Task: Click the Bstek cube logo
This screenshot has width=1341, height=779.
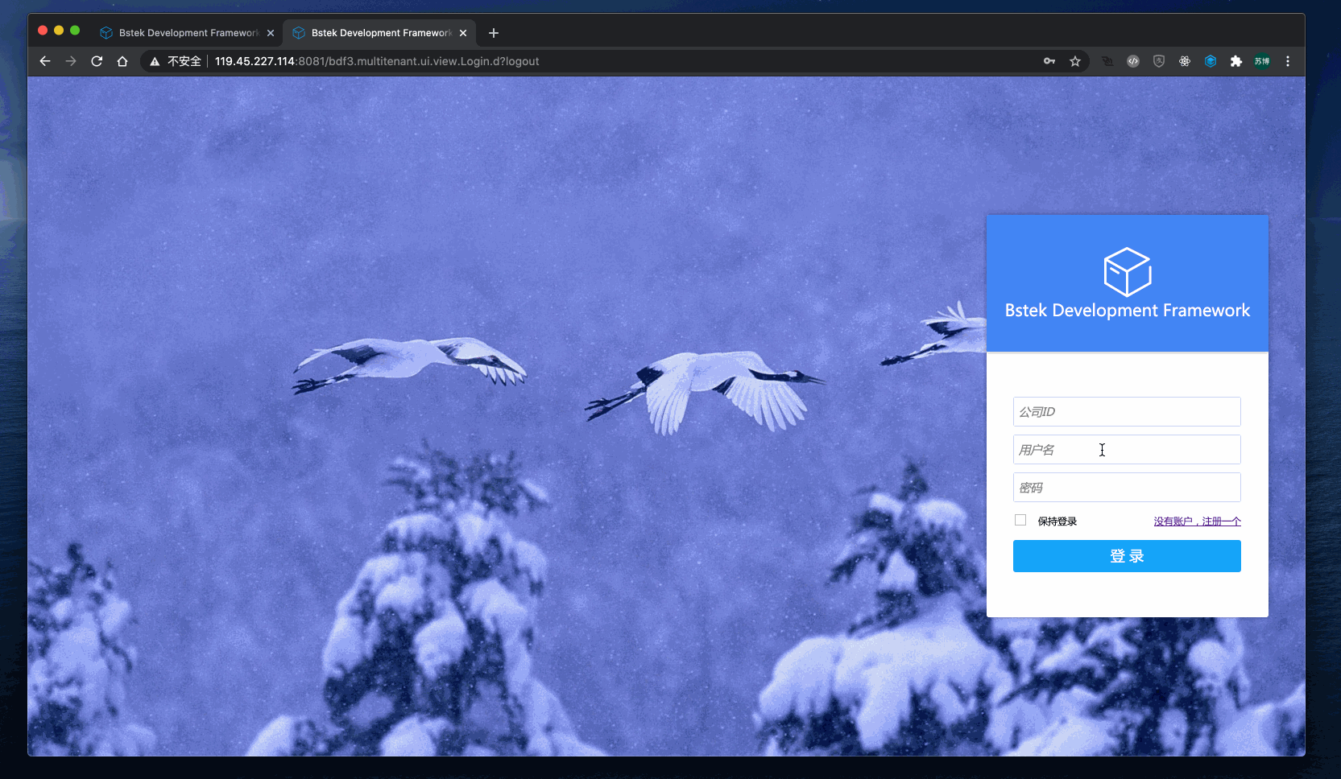Action: (x=1128, y=271)
